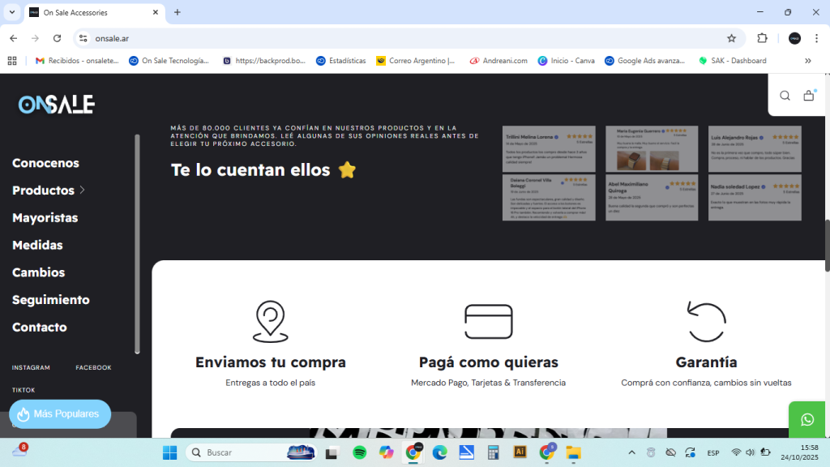Click the OnSale logo
830x467 pixels.
point(55,104)
